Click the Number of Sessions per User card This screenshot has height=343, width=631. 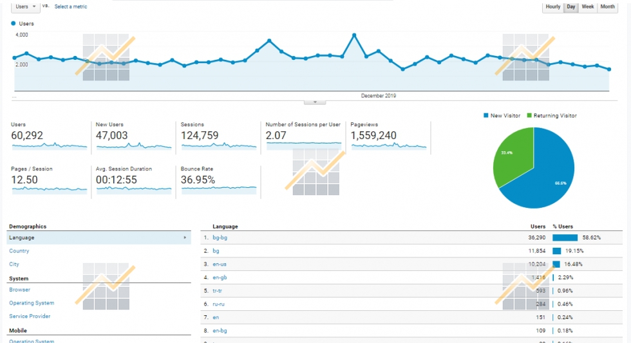[x=303, y=136]
